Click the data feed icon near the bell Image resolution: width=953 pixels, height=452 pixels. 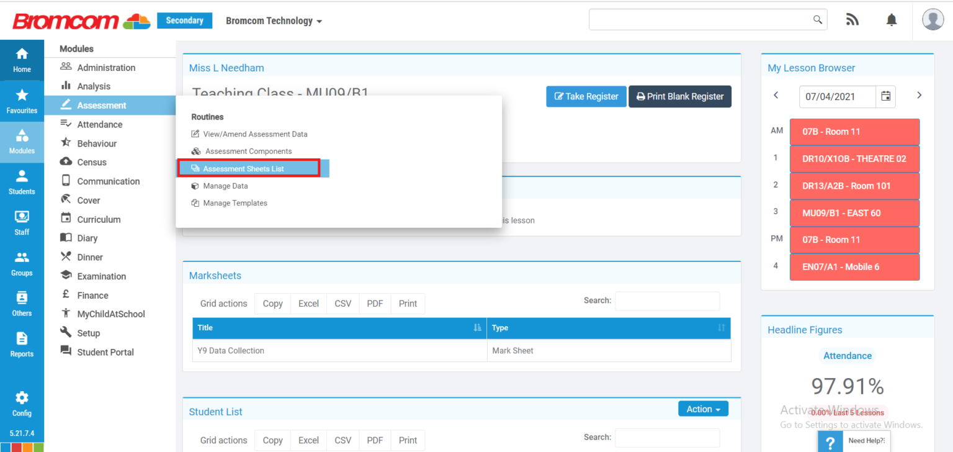[852, 19]
